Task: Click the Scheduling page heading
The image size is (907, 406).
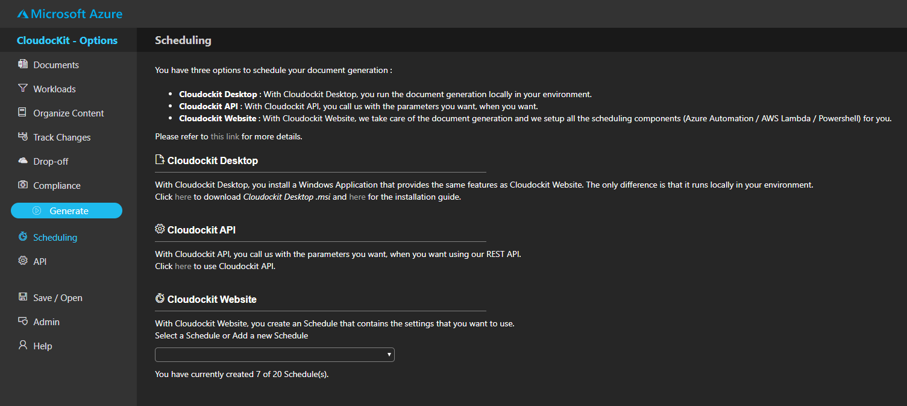Action: pos(183,40)
